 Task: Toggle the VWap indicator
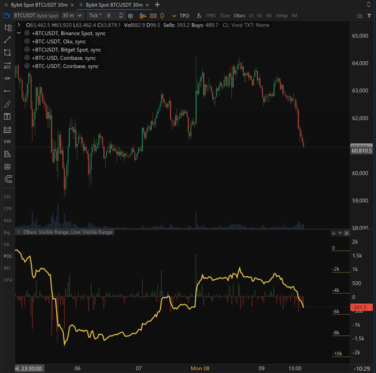281,16
